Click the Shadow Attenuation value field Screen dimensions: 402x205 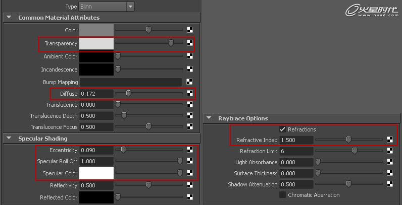(x=296, y=184)
